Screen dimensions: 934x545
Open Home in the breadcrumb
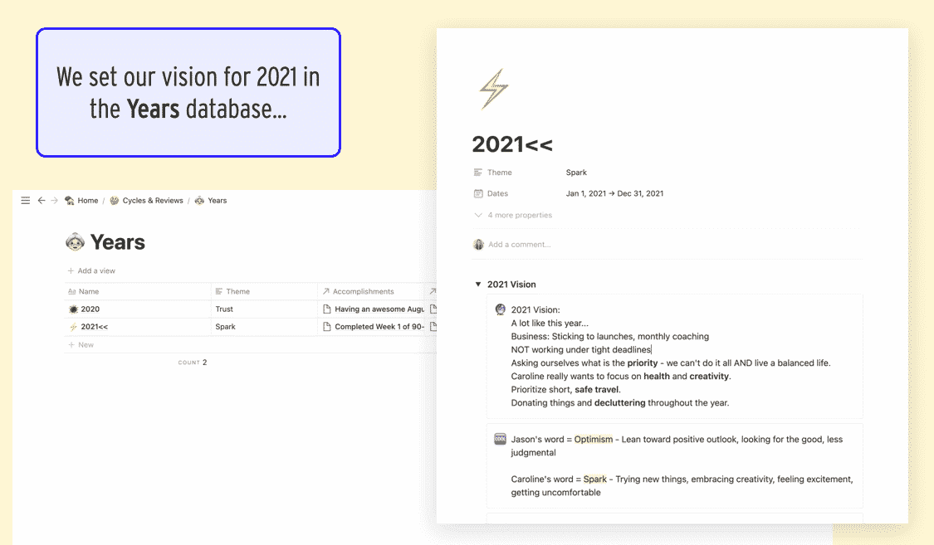(87, 201)
